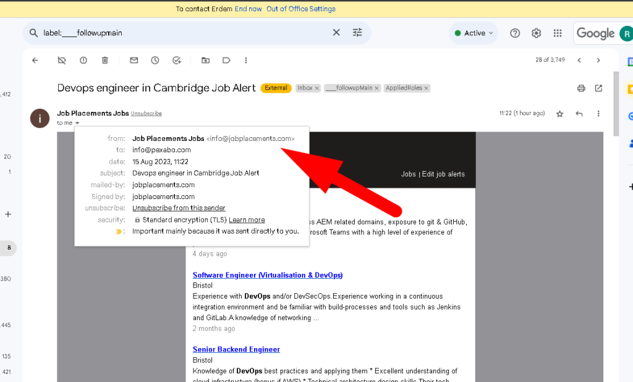Open the Senior Backend Engineer link
633x382 pixels.
236,349
